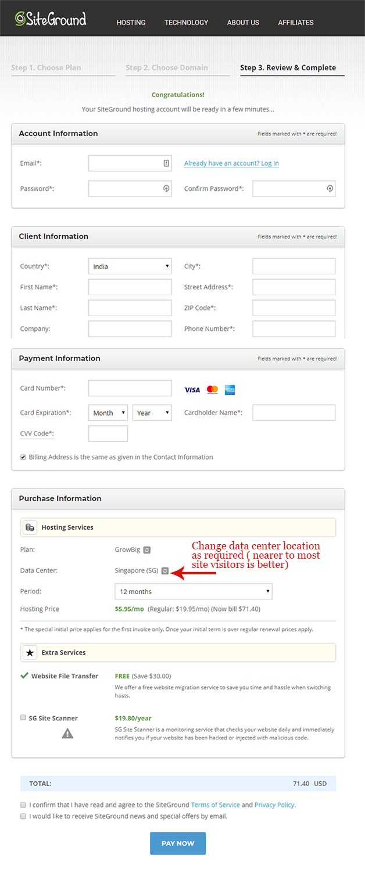Open the Country dropdown showing India
The width and height of the screenshot is (365, 872).
[x=130, y=266]
